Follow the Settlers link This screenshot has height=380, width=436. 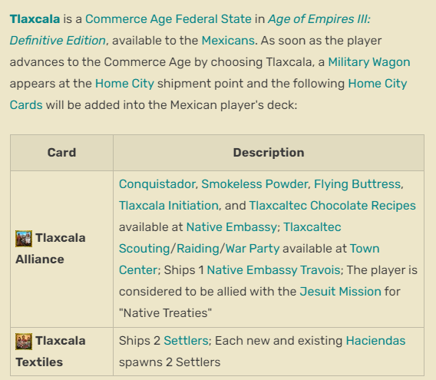(x=186, y=341)
